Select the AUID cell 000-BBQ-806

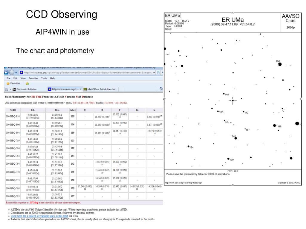pos(13,125)
